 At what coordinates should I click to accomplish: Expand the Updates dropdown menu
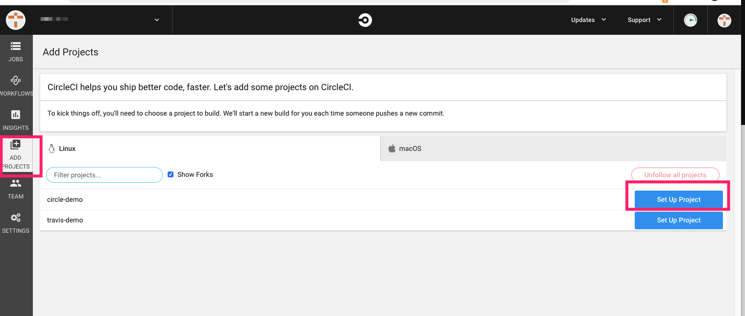(588, 20)
